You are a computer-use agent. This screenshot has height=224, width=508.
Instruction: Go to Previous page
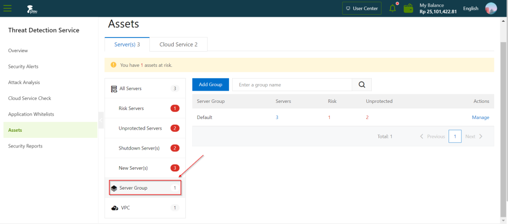432,136
